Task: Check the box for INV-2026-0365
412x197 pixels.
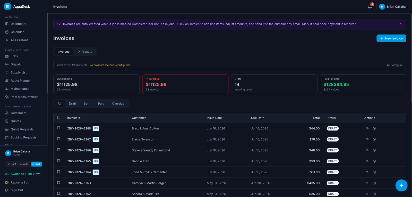Action: click(x=59, y=161)
